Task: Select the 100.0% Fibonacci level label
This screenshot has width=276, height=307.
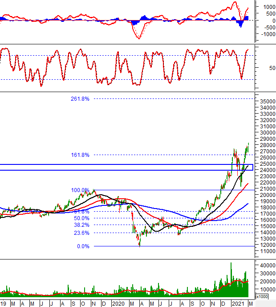Action: point(80,190)
